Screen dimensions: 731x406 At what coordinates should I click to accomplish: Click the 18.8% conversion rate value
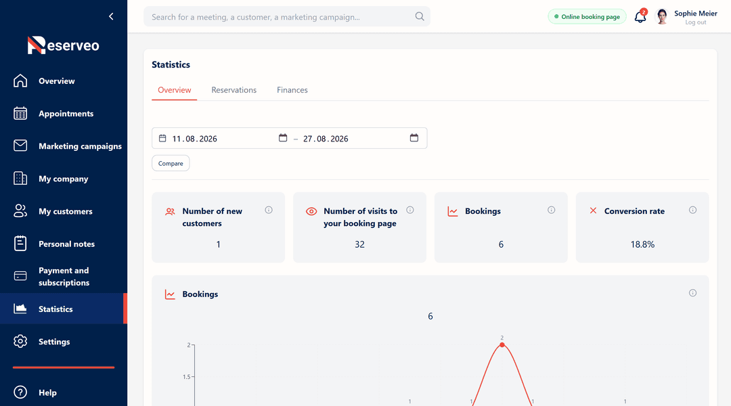pyautogui.click(x=642, y=244)
